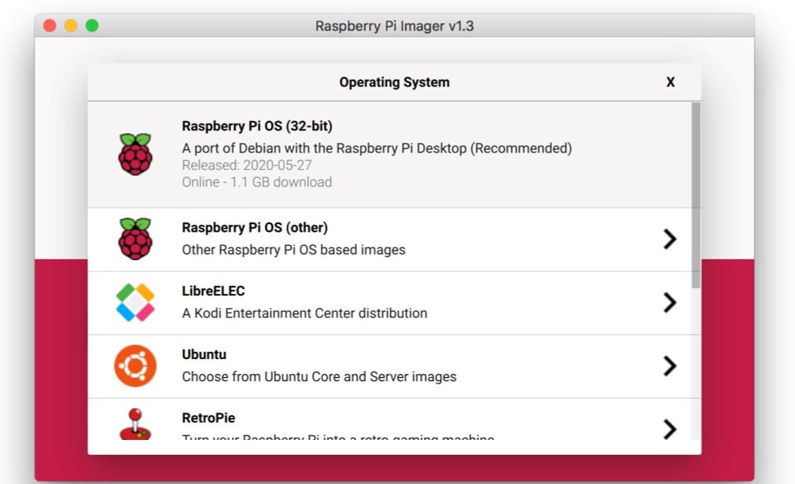Click the OS list vertical scrollbar thumb
The image size is (795, 484).
(x=696, y=196)
